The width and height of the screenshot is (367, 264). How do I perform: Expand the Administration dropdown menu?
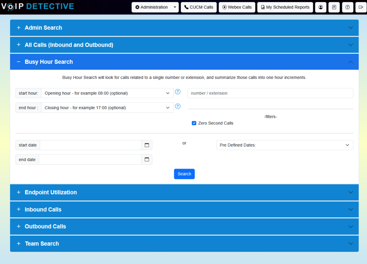tap(155, 7)
